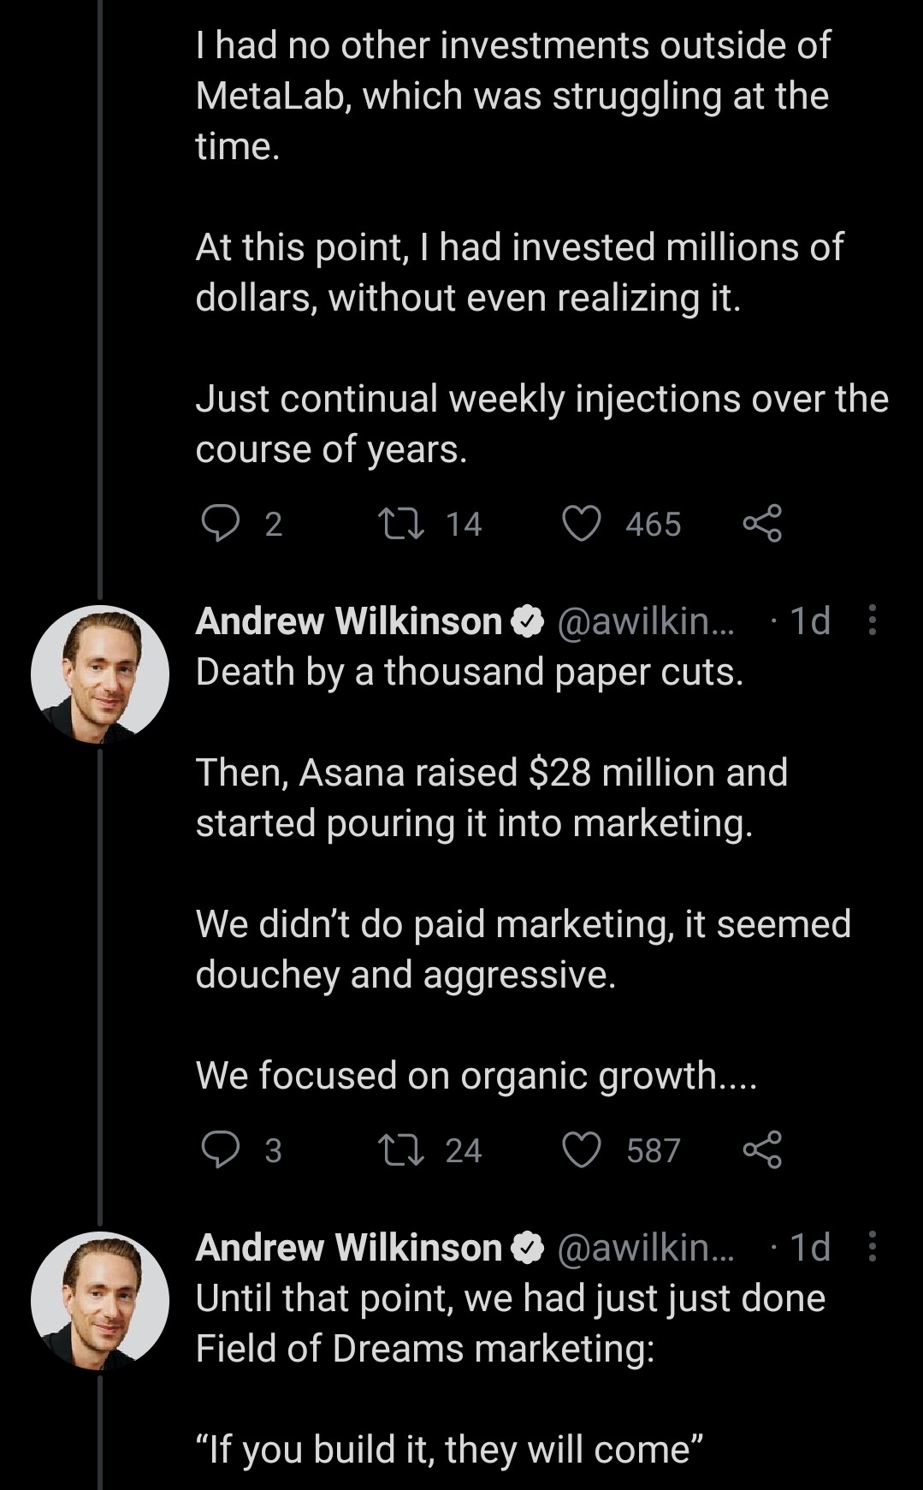Open the 'invested millions of dollars' tweet text

[518, 272]
